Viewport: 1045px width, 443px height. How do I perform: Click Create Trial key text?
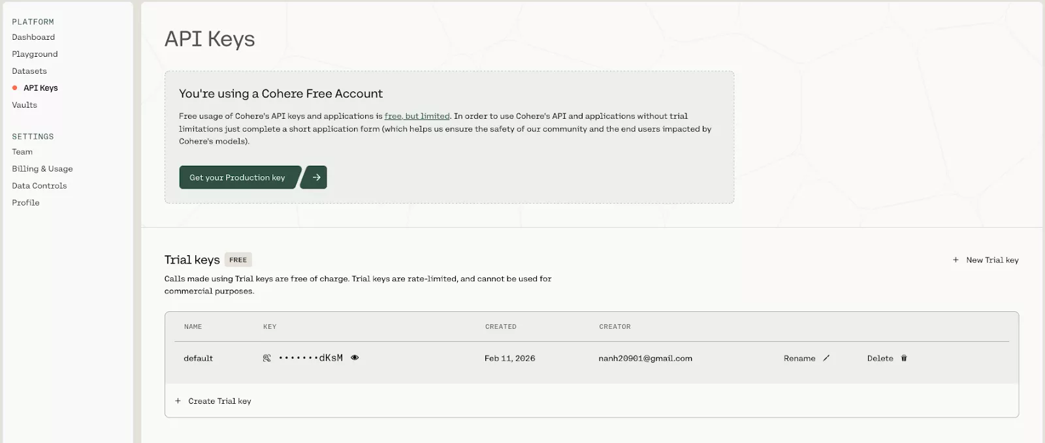[x=219, y=401]
